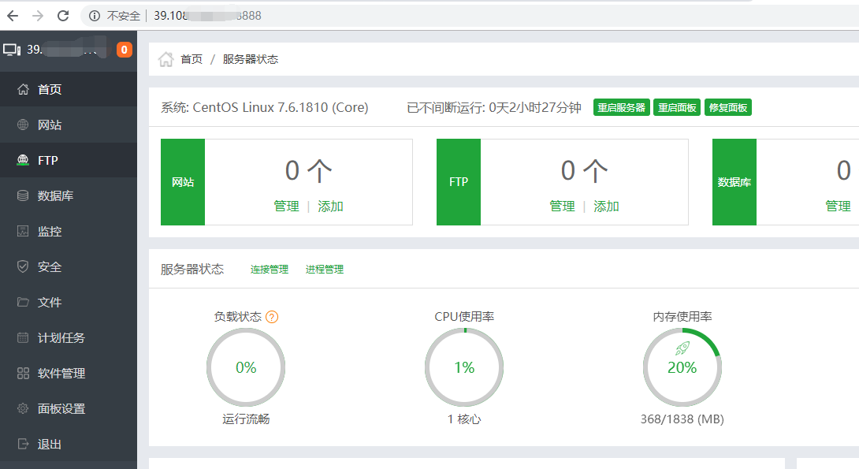Click the folder icon beside 文件
Viewport: 859px width, 469px height.
pyautogui.click(x=23, y=302)
